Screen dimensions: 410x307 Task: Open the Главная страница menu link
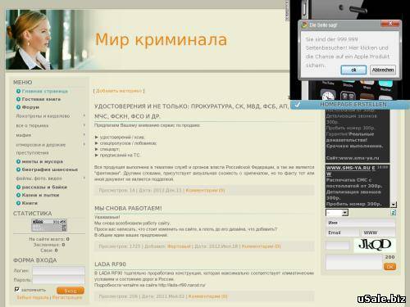click(x=45, y=91)
